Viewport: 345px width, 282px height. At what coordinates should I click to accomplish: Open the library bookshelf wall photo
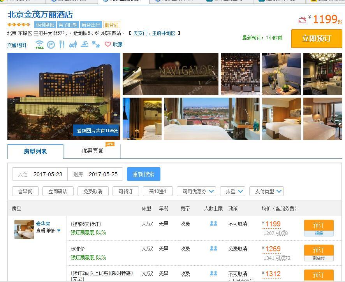pos(240,74)
